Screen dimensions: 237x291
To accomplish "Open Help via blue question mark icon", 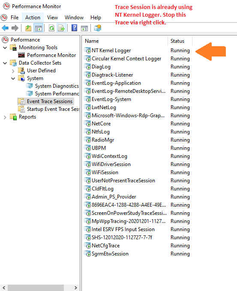I will coord(74,28).
